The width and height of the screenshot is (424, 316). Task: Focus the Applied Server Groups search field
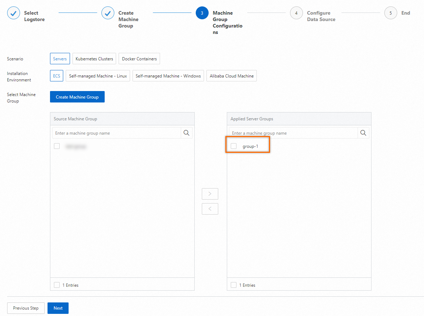coord(293,133)
